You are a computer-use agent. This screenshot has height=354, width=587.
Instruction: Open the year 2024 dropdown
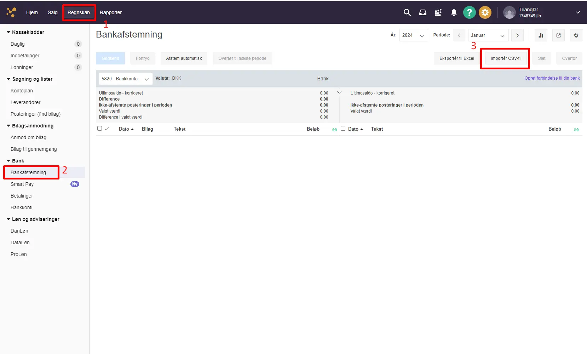coord(413,35)
